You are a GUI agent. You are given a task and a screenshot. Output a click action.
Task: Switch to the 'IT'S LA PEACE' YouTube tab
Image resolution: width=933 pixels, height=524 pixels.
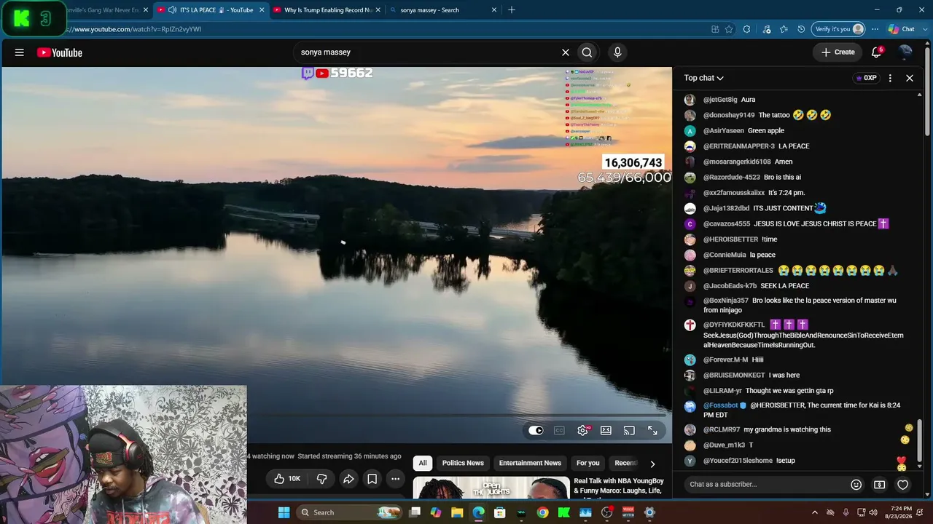tap(211, 10)
